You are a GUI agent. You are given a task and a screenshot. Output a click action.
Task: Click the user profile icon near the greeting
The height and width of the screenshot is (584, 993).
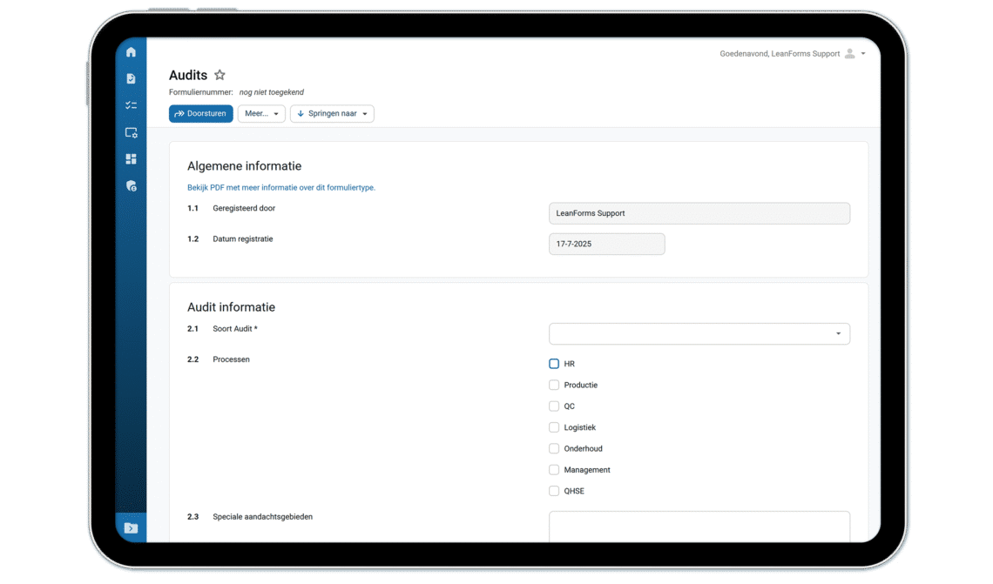[x=848, y=53]
